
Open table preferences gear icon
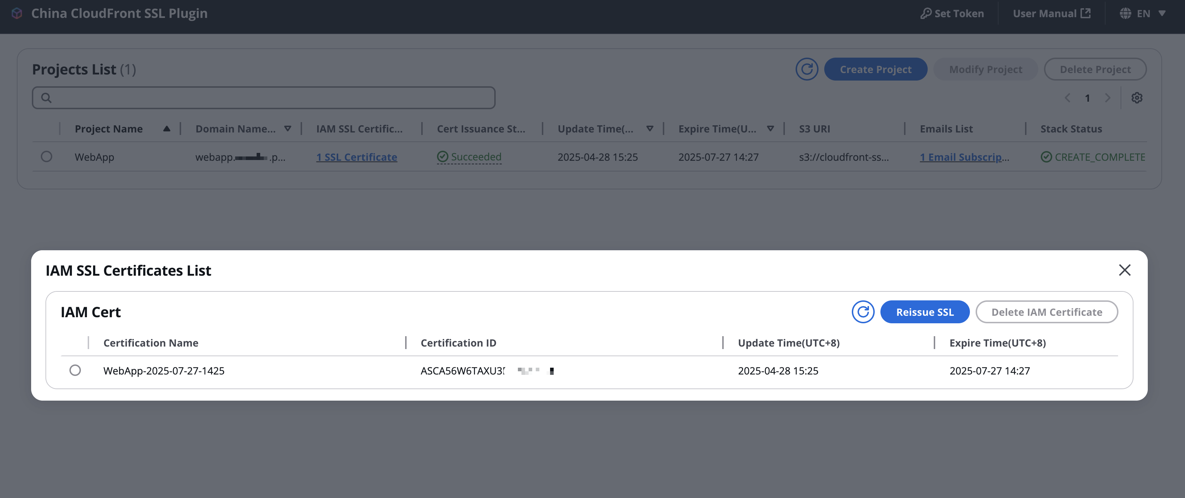click(1137, 98)
